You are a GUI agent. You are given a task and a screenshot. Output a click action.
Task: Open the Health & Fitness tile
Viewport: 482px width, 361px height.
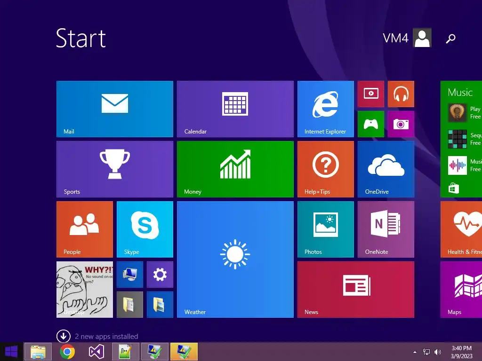(x=461, y=229)
